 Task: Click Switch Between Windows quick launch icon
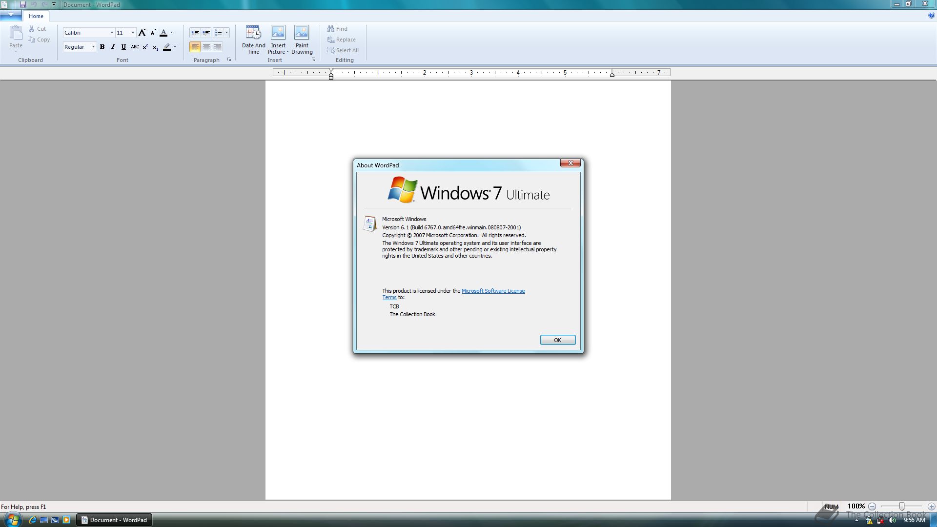click(55, 520)
